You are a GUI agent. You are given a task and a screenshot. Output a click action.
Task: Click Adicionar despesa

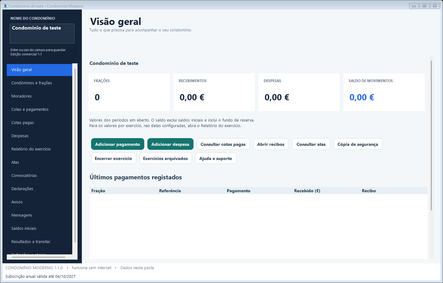[170, 144]
